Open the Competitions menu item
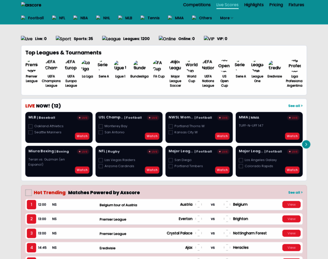Viewport: 328px width, 259px height. (197, 5)
